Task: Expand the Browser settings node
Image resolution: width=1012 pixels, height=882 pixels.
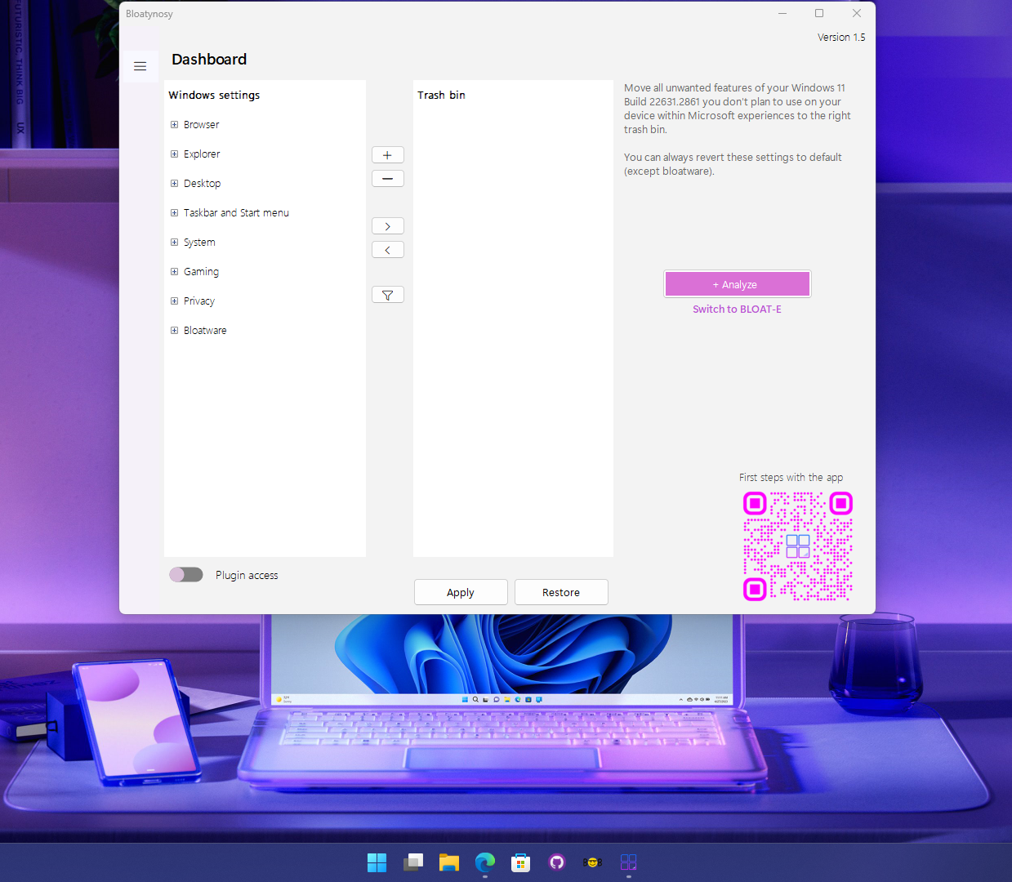Action: (x=174, y=125)
